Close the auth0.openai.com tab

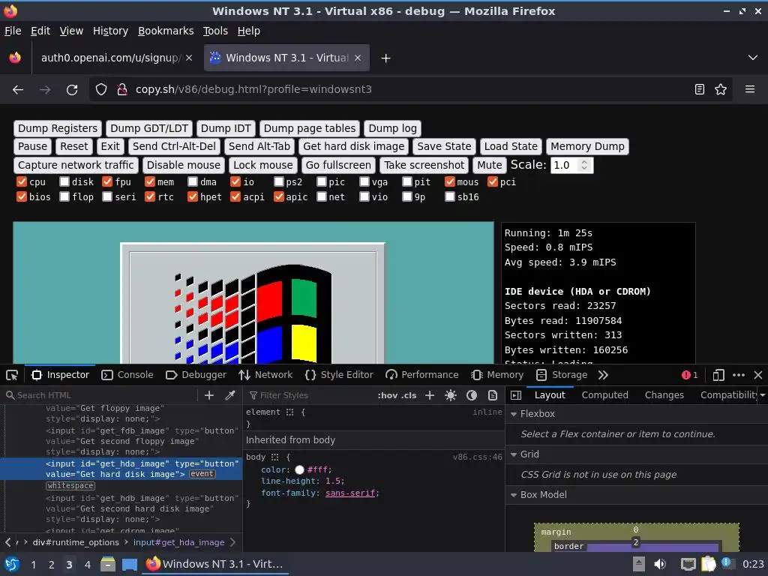(189, 58)
